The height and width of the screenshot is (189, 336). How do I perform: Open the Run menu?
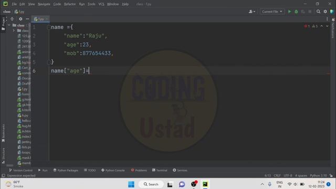pos(82,4)
